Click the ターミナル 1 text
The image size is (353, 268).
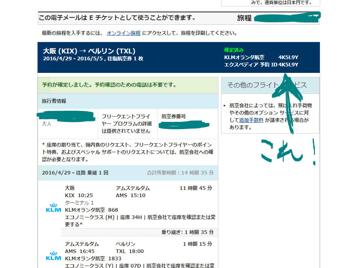pos(79,203)
